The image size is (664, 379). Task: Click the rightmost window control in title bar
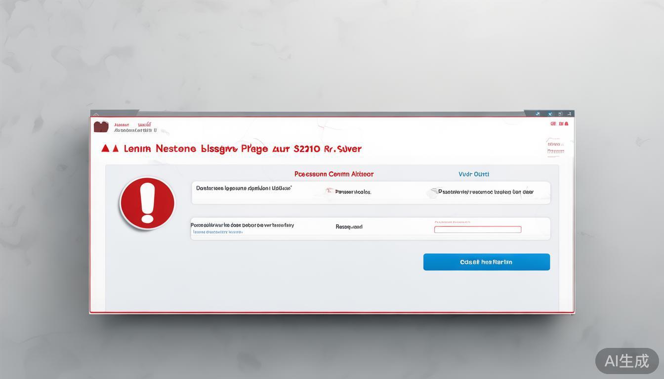point(569,114)
